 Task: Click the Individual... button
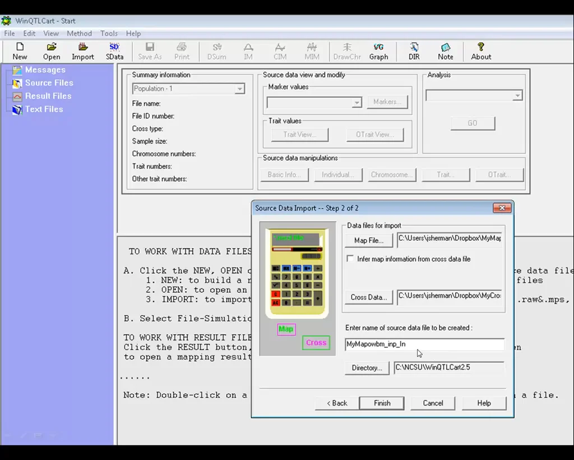click(338, 174)
